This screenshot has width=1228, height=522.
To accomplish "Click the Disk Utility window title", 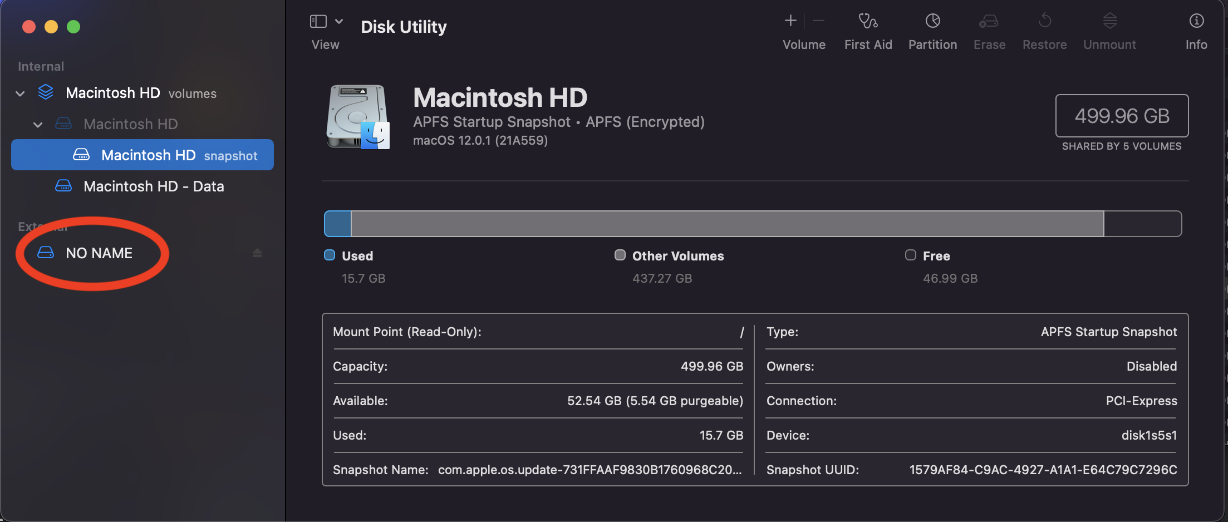I will 404,27.
